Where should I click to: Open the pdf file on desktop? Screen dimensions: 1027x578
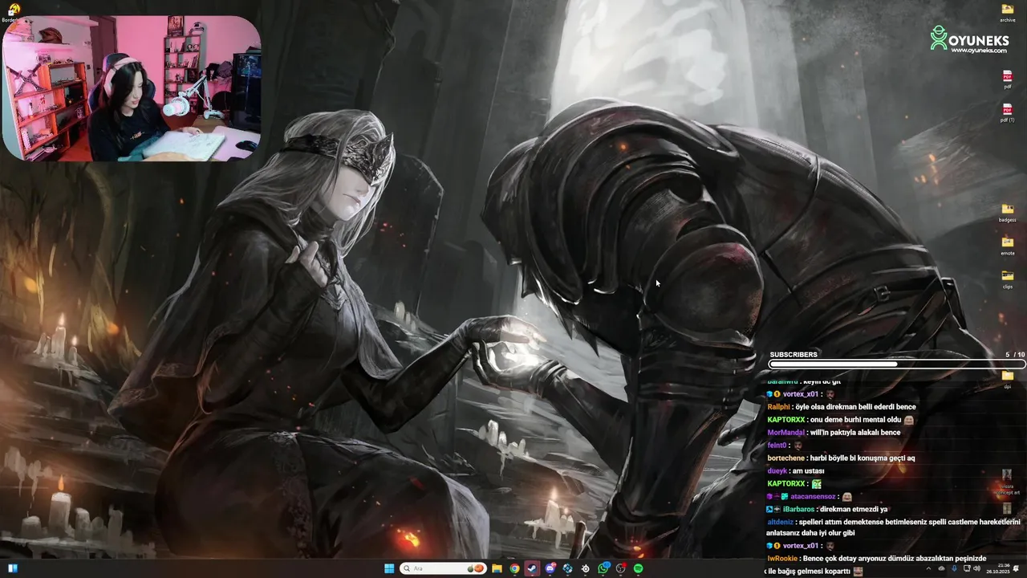pos(1008,79)
